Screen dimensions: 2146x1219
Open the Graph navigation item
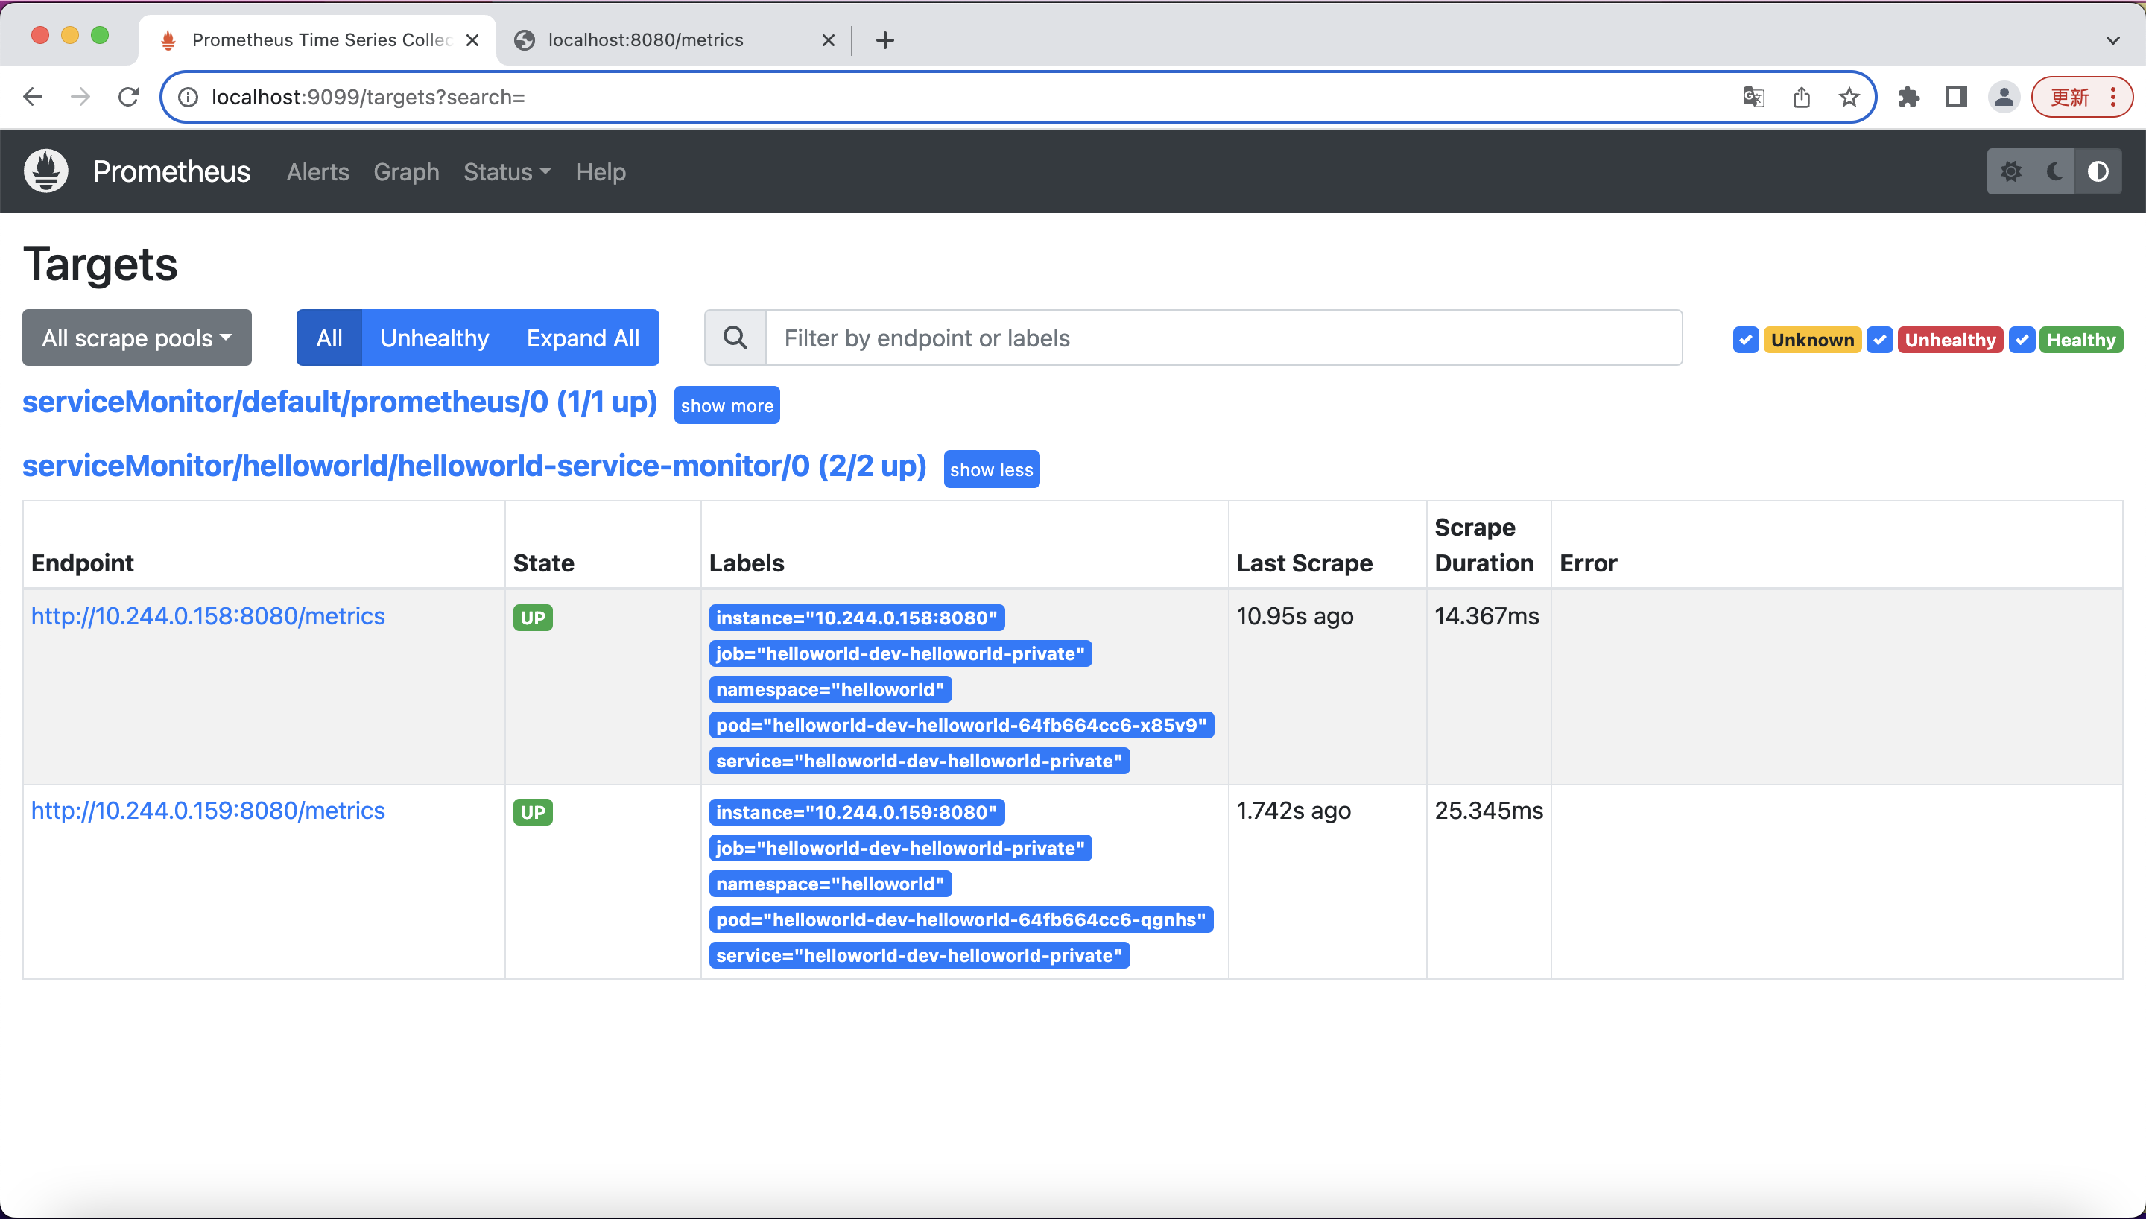(406, 171)
